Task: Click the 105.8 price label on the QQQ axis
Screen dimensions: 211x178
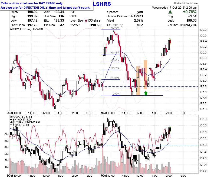Action: pos(203,119)
